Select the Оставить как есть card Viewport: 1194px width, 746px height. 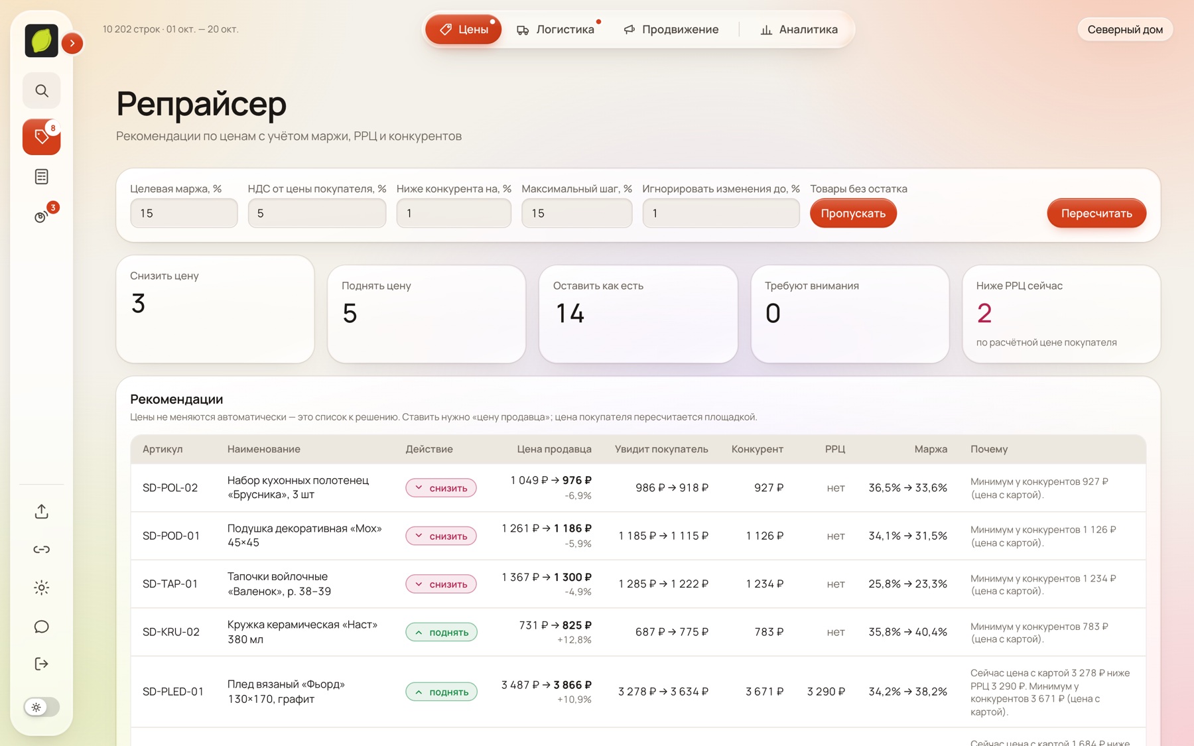(x=638, y=314)
